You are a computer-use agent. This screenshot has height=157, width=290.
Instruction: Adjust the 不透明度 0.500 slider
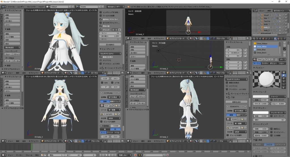pos(110,126)
